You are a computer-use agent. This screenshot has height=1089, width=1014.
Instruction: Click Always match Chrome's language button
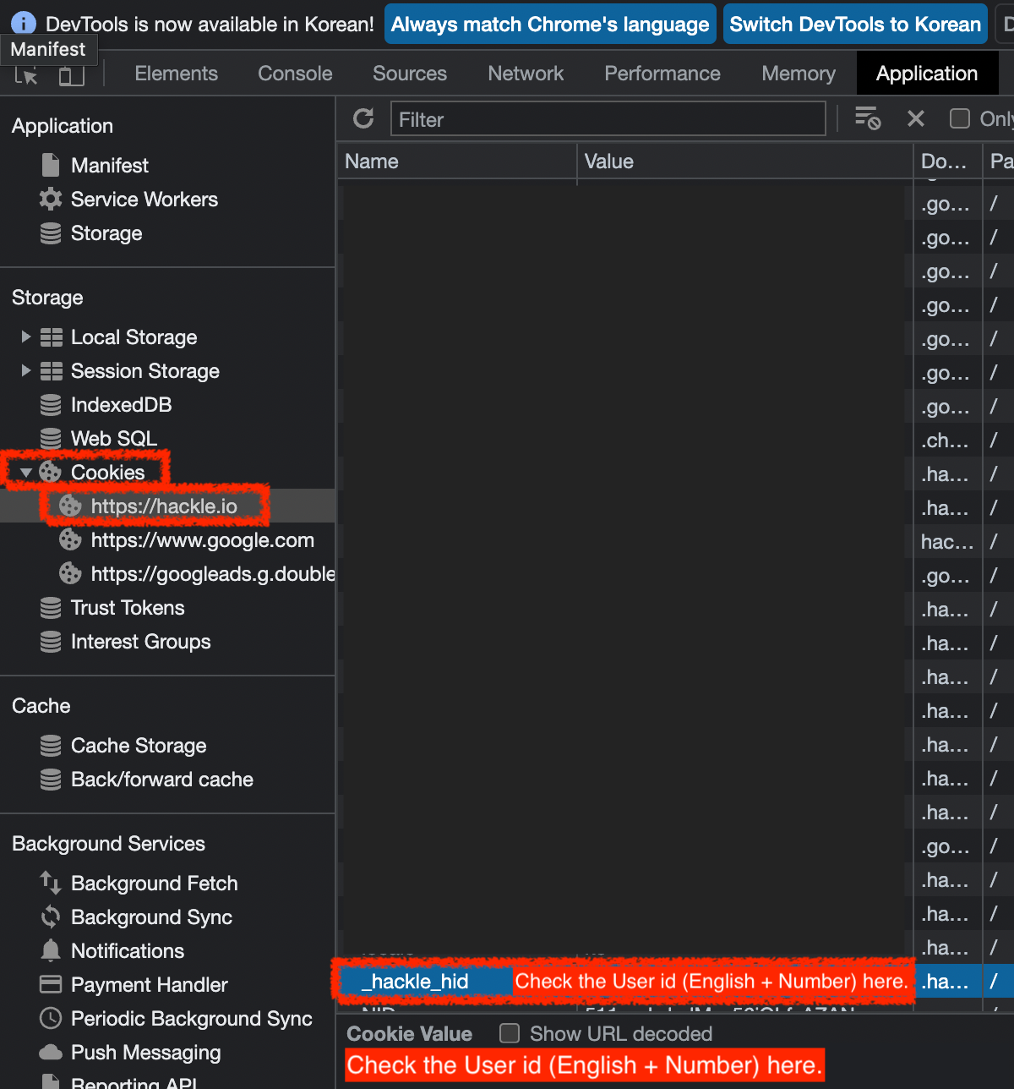(550, 25)
